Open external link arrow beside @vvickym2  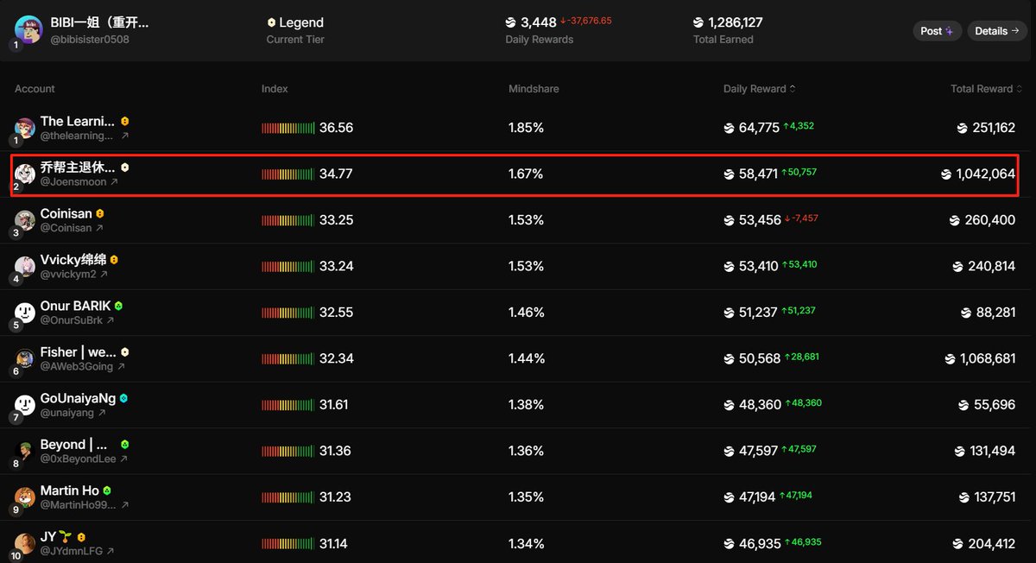(104, 275)
